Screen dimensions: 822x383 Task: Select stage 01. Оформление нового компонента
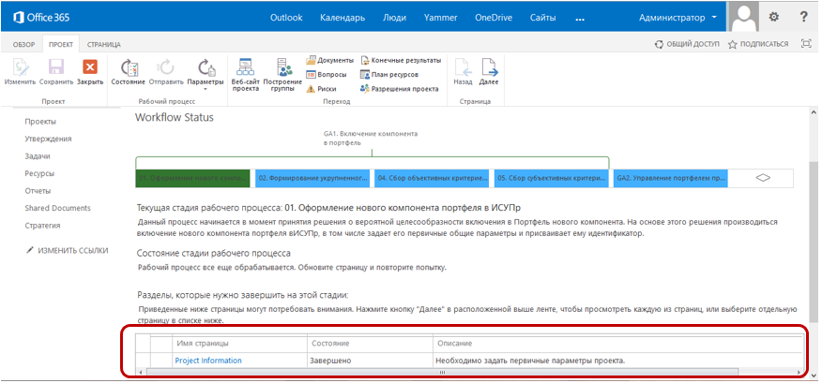pyautogui.click(x=192, y=178)
